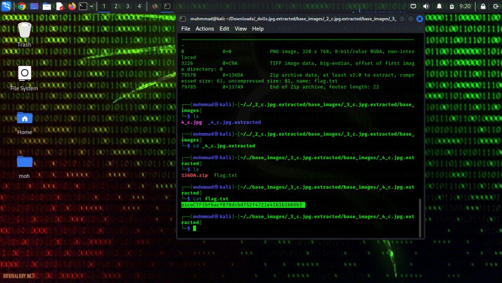502x283 pixels.
Task: Click the terminal window title text
Action: pos(293,19)
